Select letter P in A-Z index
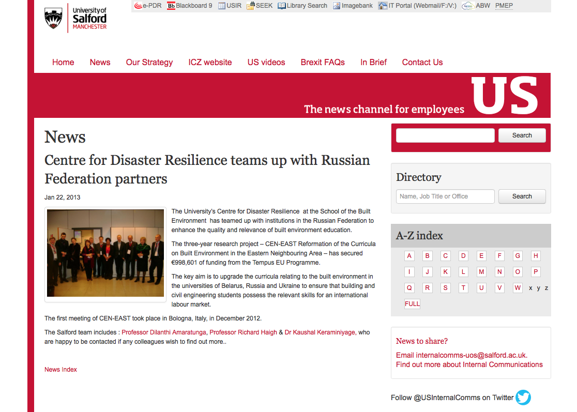The image size is (577, 412). pos(536,272)
